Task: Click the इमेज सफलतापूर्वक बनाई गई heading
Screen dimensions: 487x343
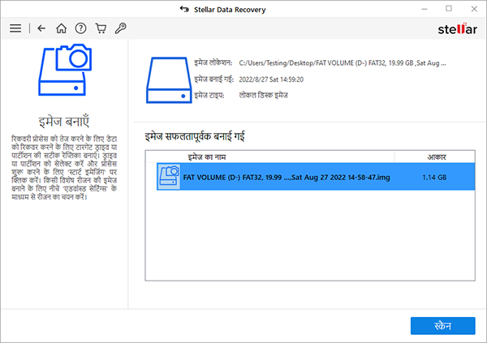Action: (195, 136)
